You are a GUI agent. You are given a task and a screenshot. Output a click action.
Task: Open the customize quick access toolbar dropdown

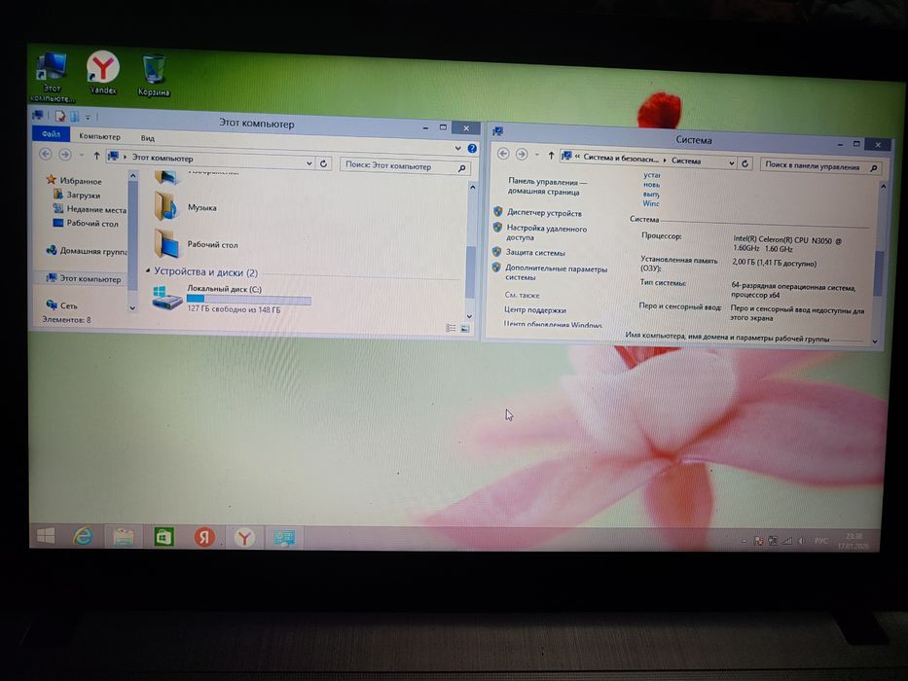pyautogui.click(x=88, y=118)
